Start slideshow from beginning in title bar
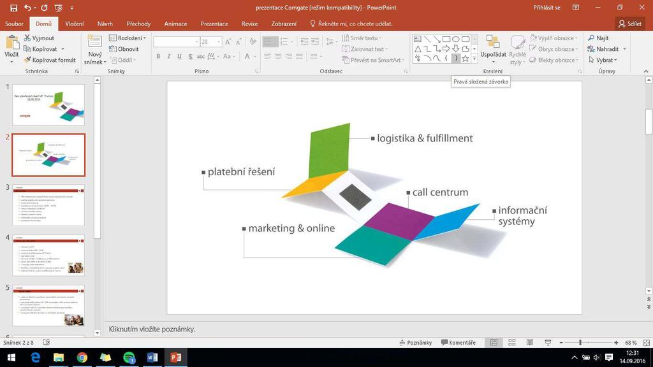Image resolution: width=653 pixels, height=367 pixels. [58, 8]
